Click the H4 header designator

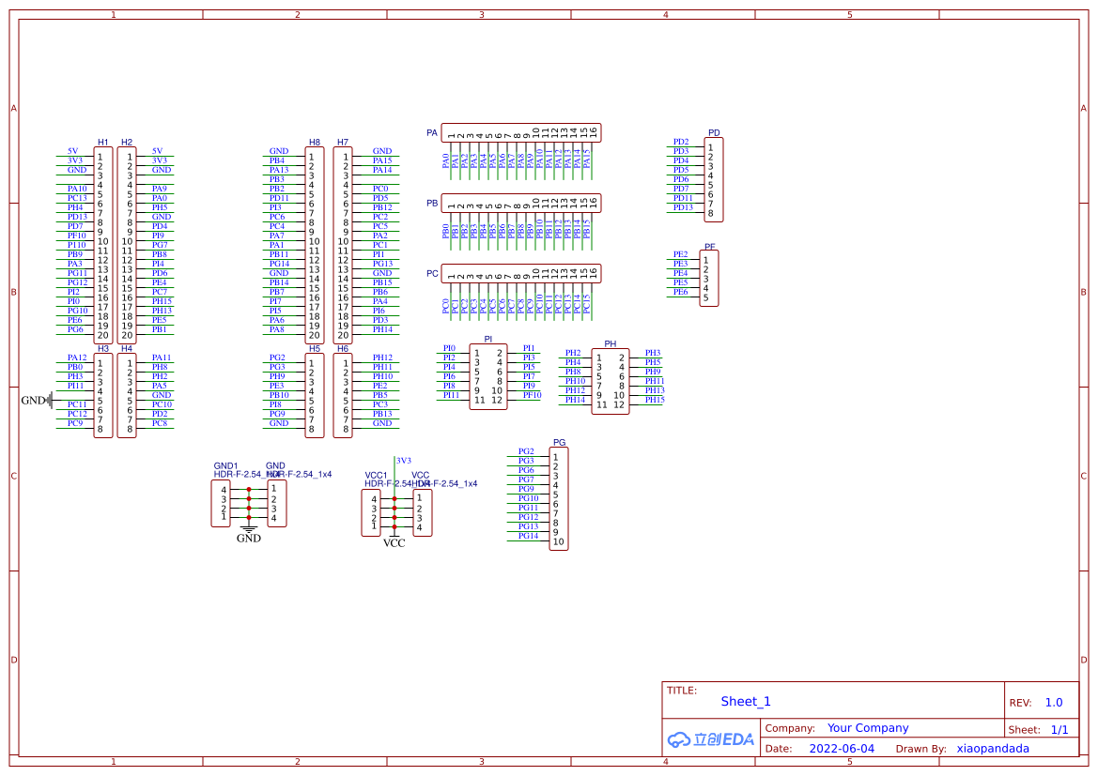127,348
